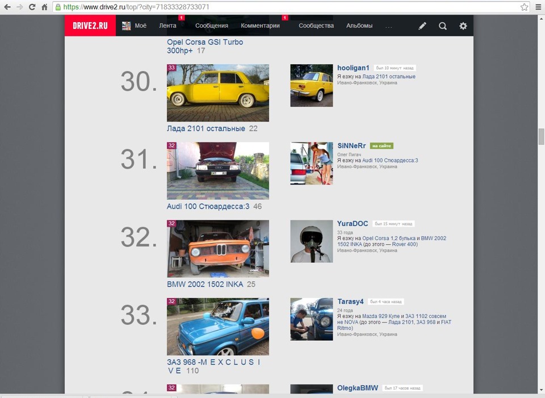Screen dimensions: 545x398
Task: Bookmark this page with the star icon
Action: pos(524,7)
